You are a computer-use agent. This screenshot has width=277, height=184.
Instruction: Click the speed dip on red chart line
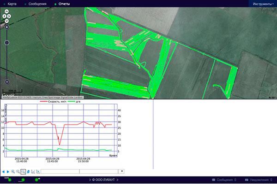click(x=60, y=144)
